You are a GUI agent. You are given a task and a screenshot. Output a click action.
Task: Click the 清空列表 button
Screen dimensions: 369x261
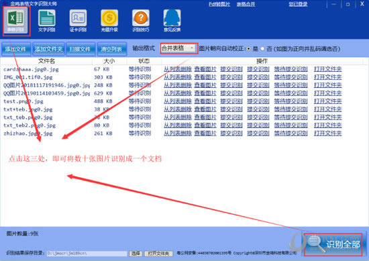111,49
